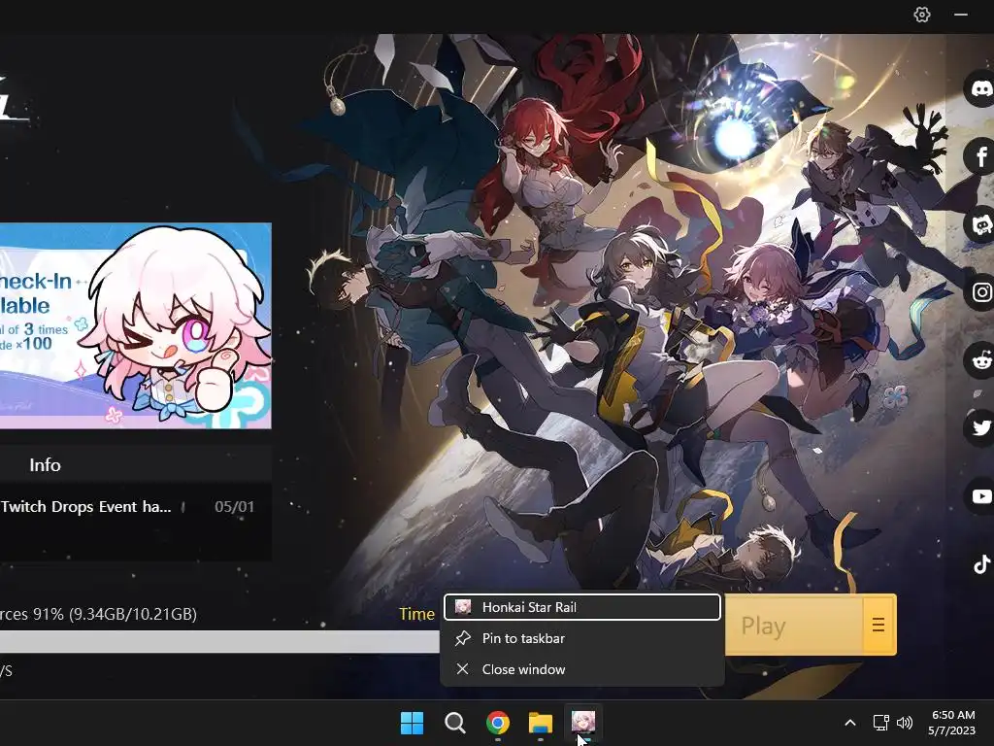Open File Explorer from taskbar
994x746 pixels.
(541, 723)
